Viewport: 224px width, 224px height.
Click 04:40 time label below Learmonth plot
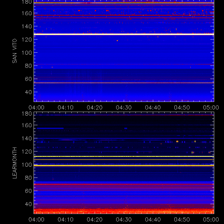click(x=153, y=220)
